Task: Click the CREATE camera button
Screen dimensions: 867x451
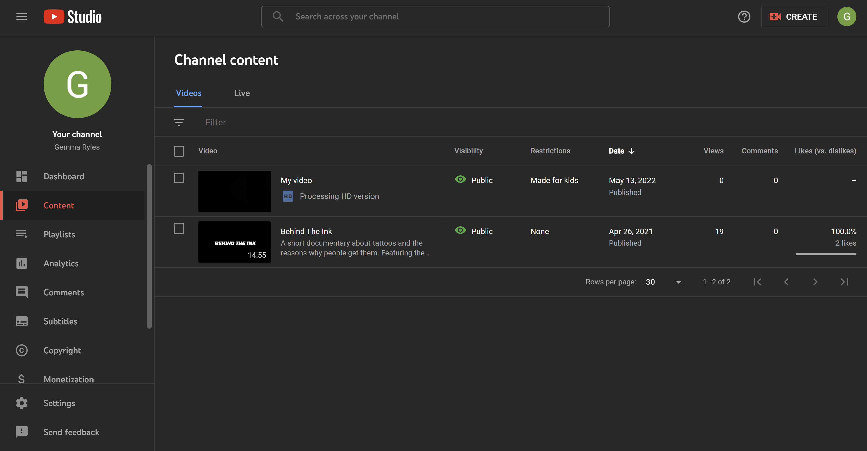Action: 794,16
